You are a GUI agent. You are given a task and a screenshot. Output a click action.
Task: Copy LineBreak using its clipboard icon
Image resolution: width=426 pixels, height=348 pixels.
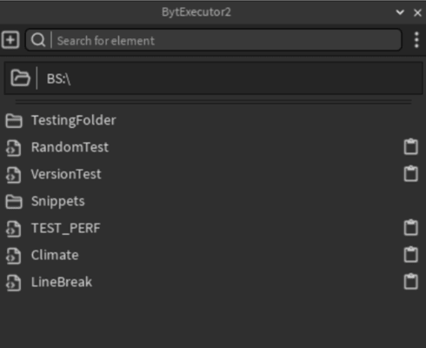click(x=411, y=282)
